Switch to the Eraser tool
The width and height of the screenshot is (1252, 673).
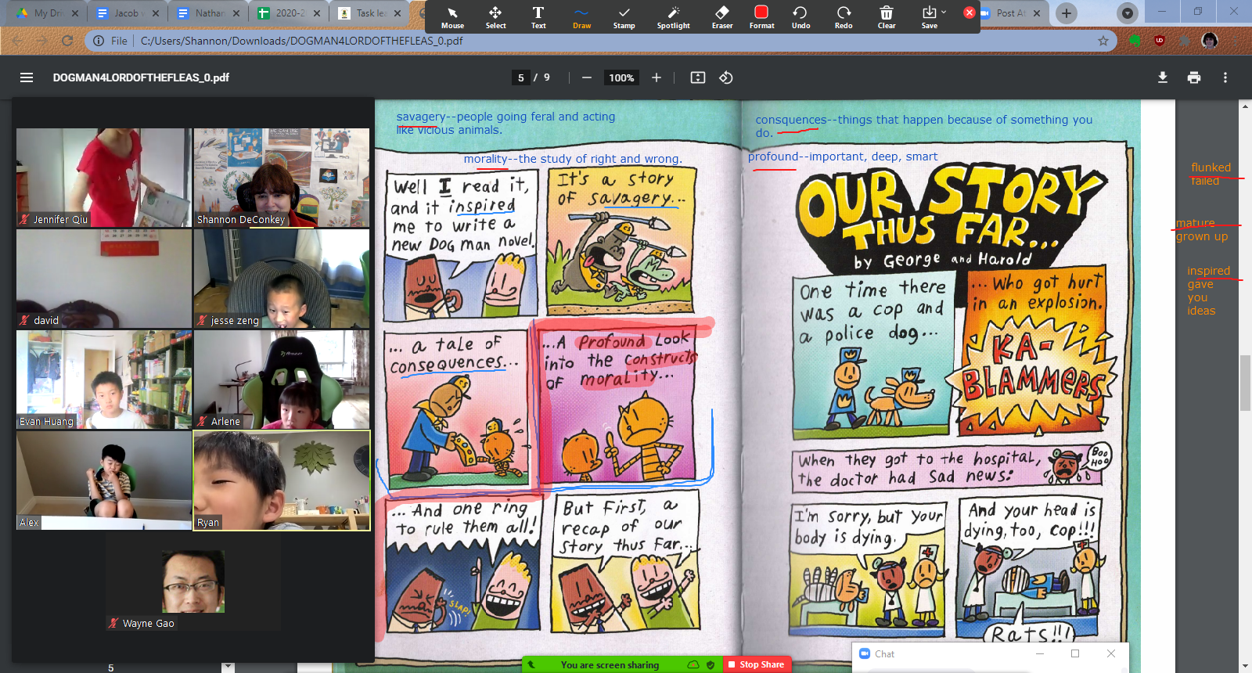[x=722, y=17]
